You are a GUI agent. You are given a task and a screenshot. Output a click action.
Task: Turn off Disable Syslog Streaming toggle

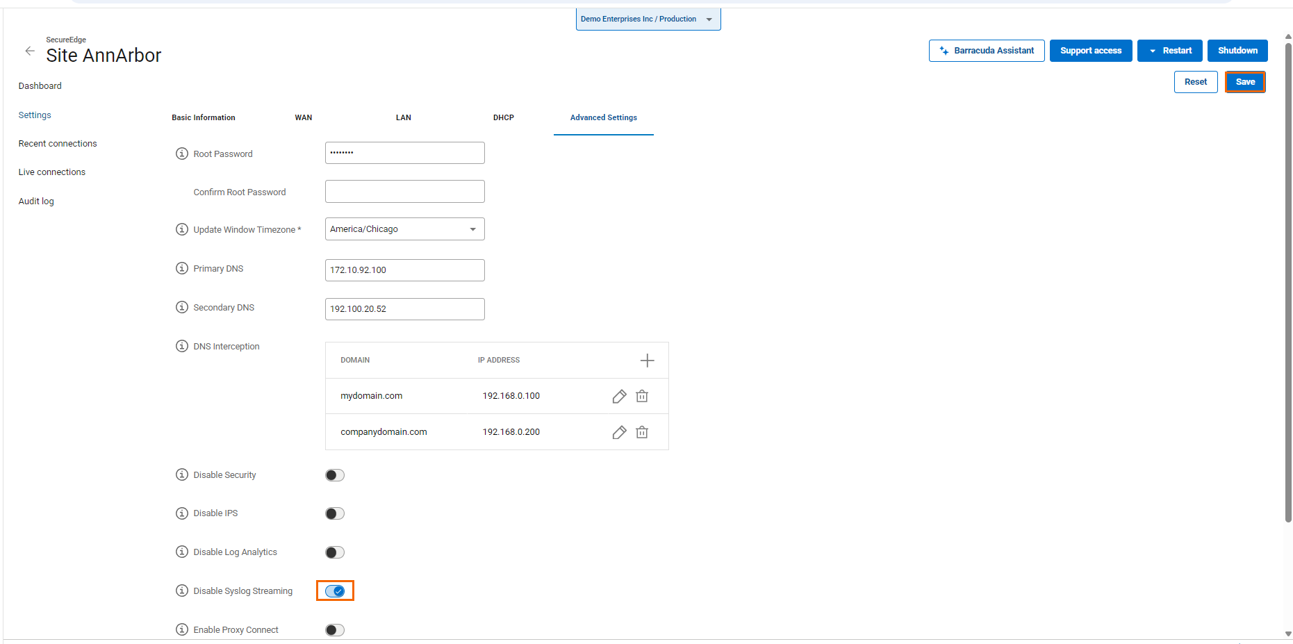click(x=335, y=591)
